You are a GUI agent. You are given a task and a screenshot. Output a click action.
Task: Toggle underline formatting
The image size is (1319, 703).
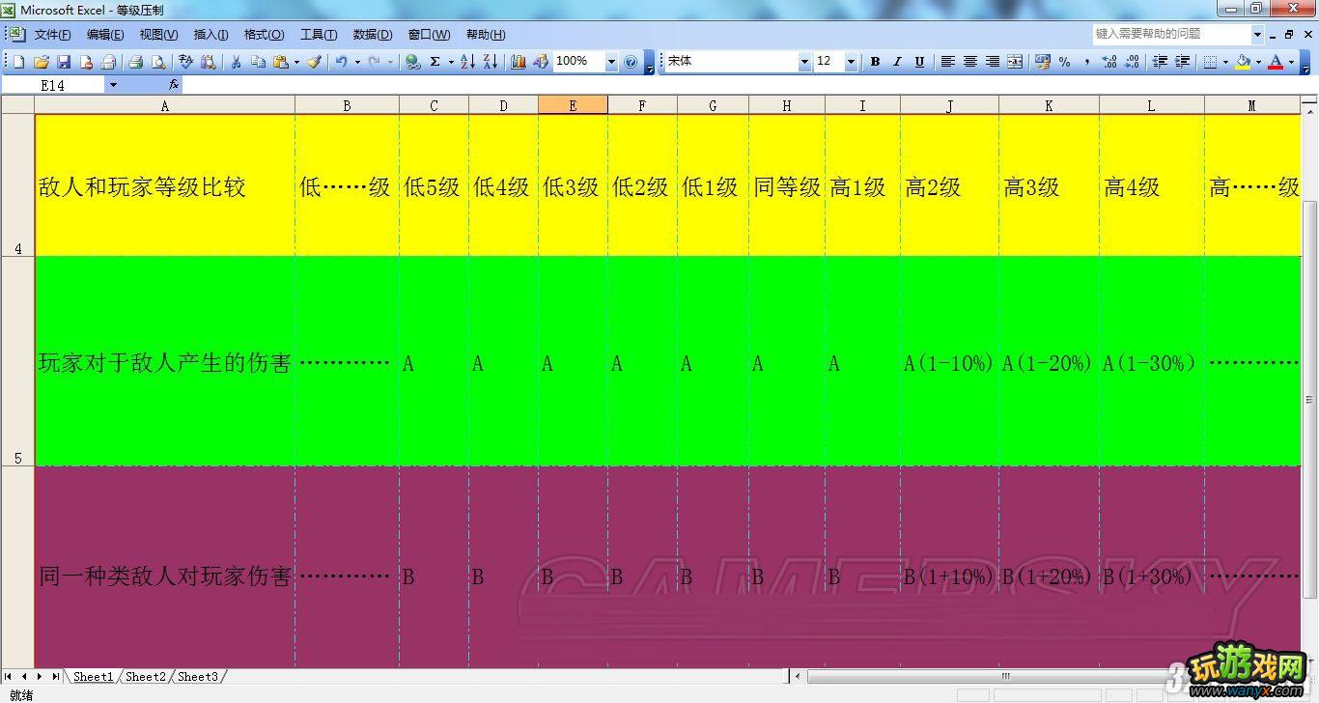(x=919, y=62)
